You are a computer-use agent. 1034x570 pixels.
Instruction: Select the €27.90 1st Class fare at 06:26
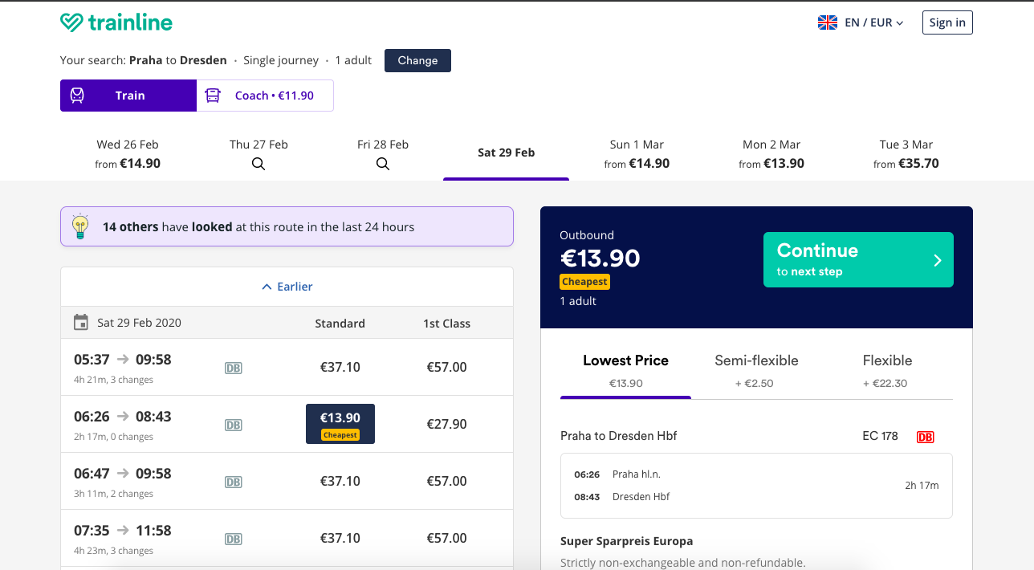point(446,424)
